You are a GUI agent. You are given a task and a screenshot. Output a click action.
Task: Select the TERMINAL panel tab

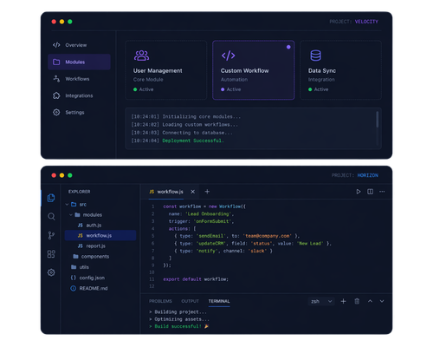(219, 301)
